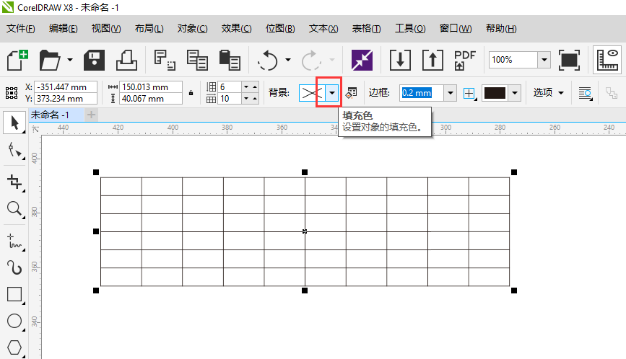Undo the last action
626x359 pixels.
(x=267, y=60)
